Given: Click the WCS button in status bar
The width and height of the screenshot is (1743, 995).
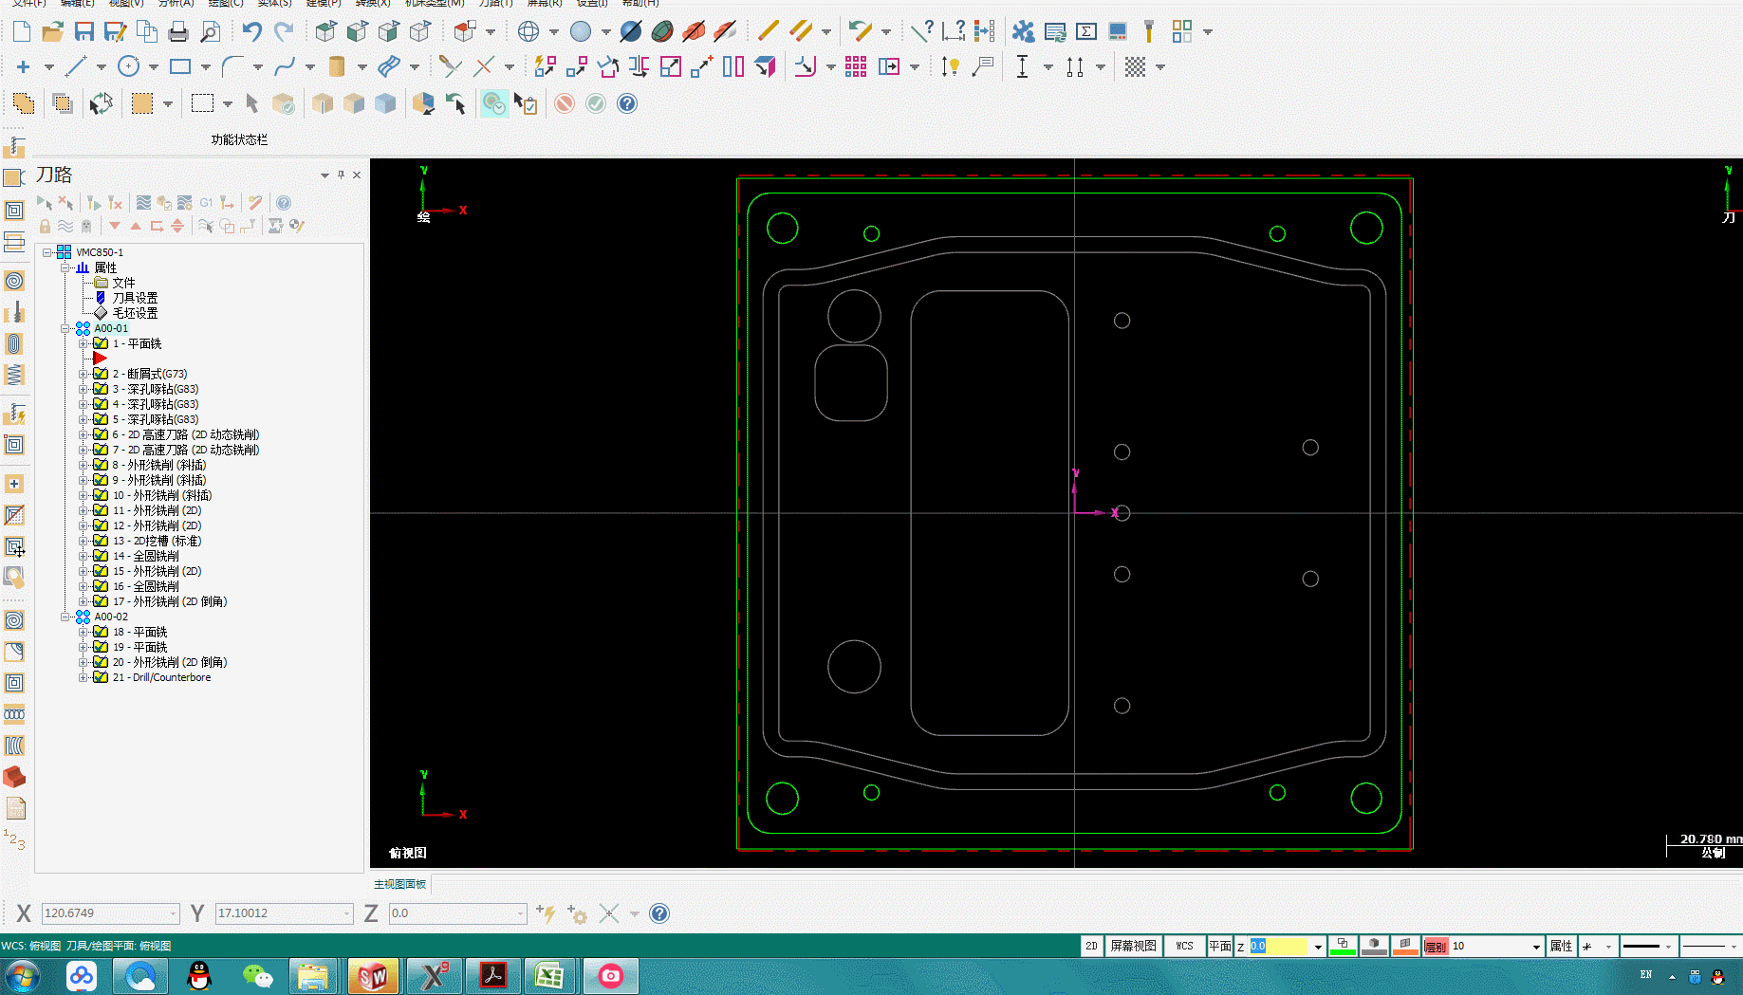Looking at the screenshot, I should pos(1184,946).
